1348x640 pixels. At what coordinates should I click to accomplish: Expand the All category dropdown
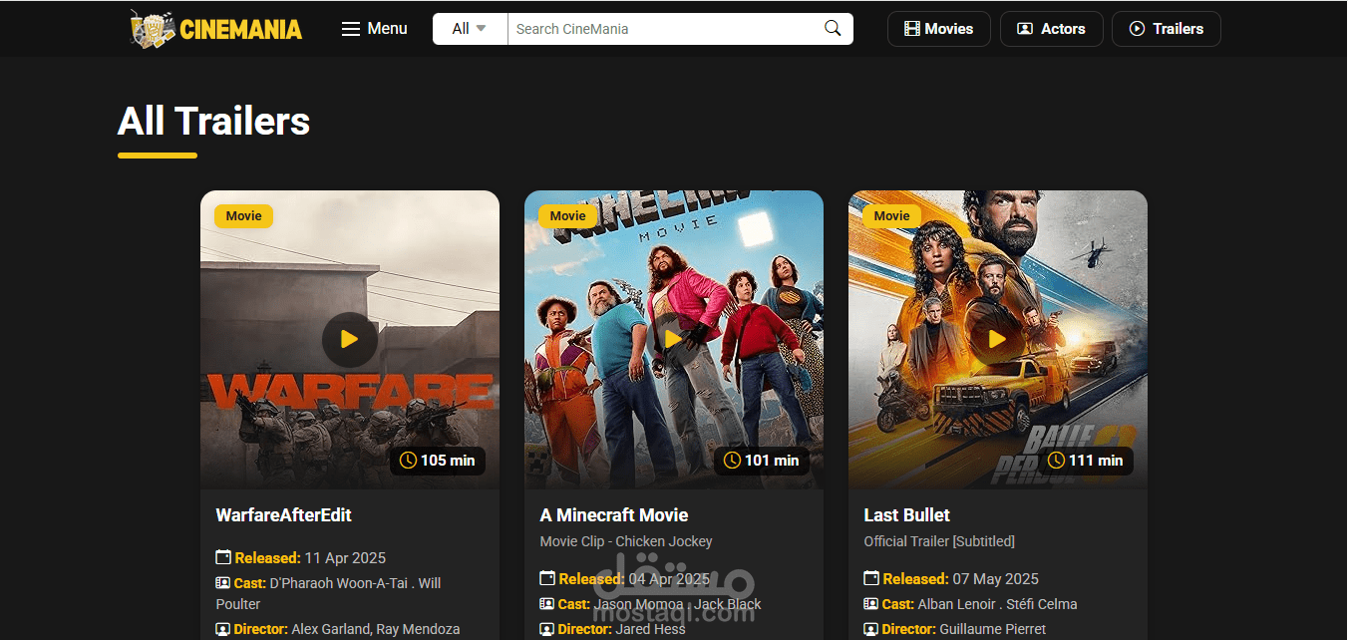470,29
